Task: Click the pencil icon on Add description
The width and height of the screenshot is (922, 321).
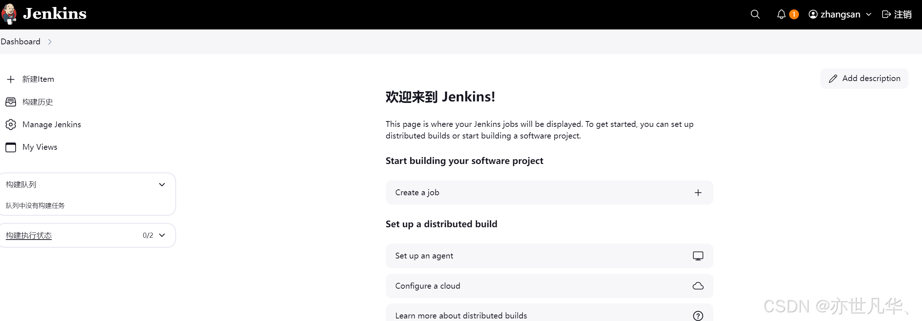Action: click(x=833, y=79)
